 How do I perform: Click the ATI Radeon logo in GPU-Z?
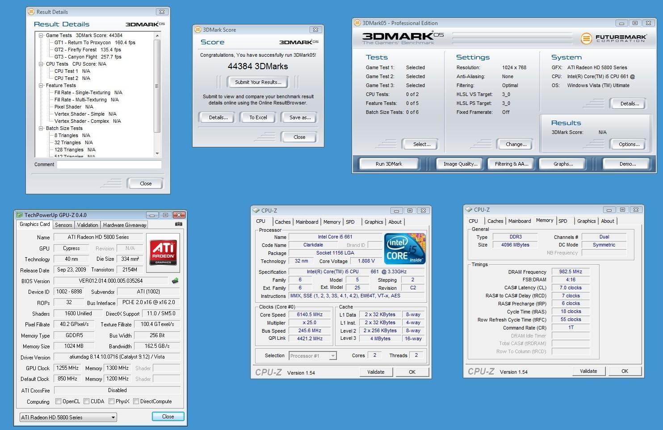click(163, 253)
